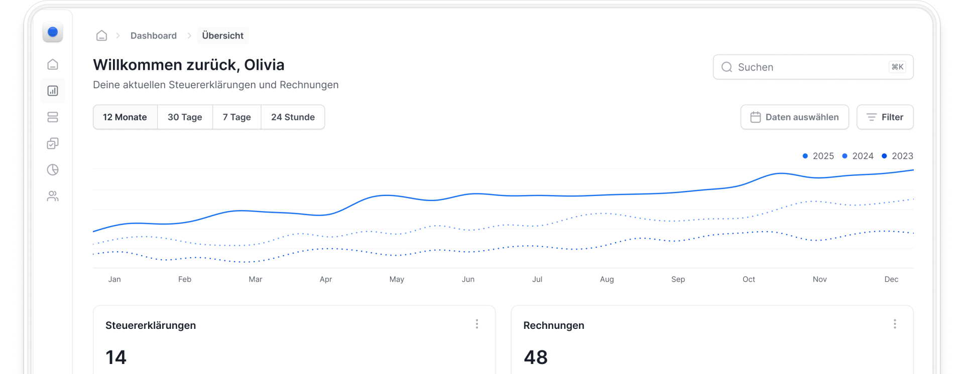
Task: Switch to the 24 Stunde tab
Action: point(293,117)
